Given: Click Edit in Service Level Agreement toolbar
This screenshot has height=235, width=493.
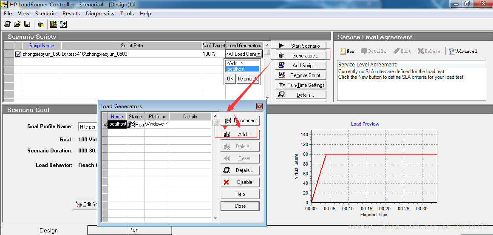Looking at the screenshot, I should (402, 51).
